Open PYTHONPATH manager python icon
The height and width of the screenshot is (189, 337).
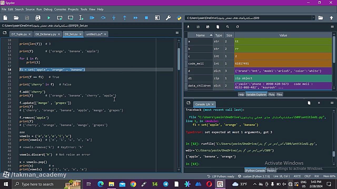click(x=179, y=18)
